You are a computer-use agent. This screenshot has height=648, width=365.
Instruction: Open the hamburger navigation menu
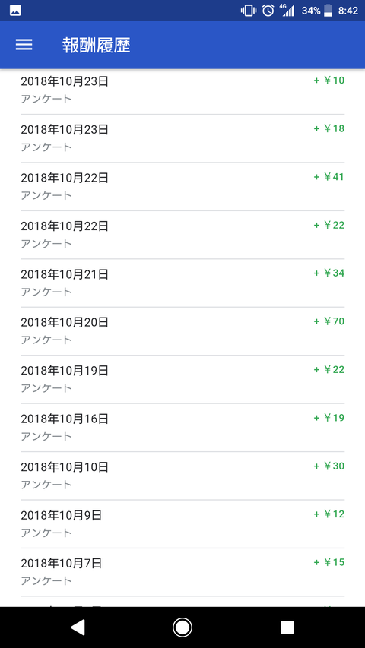click(24, 45)
